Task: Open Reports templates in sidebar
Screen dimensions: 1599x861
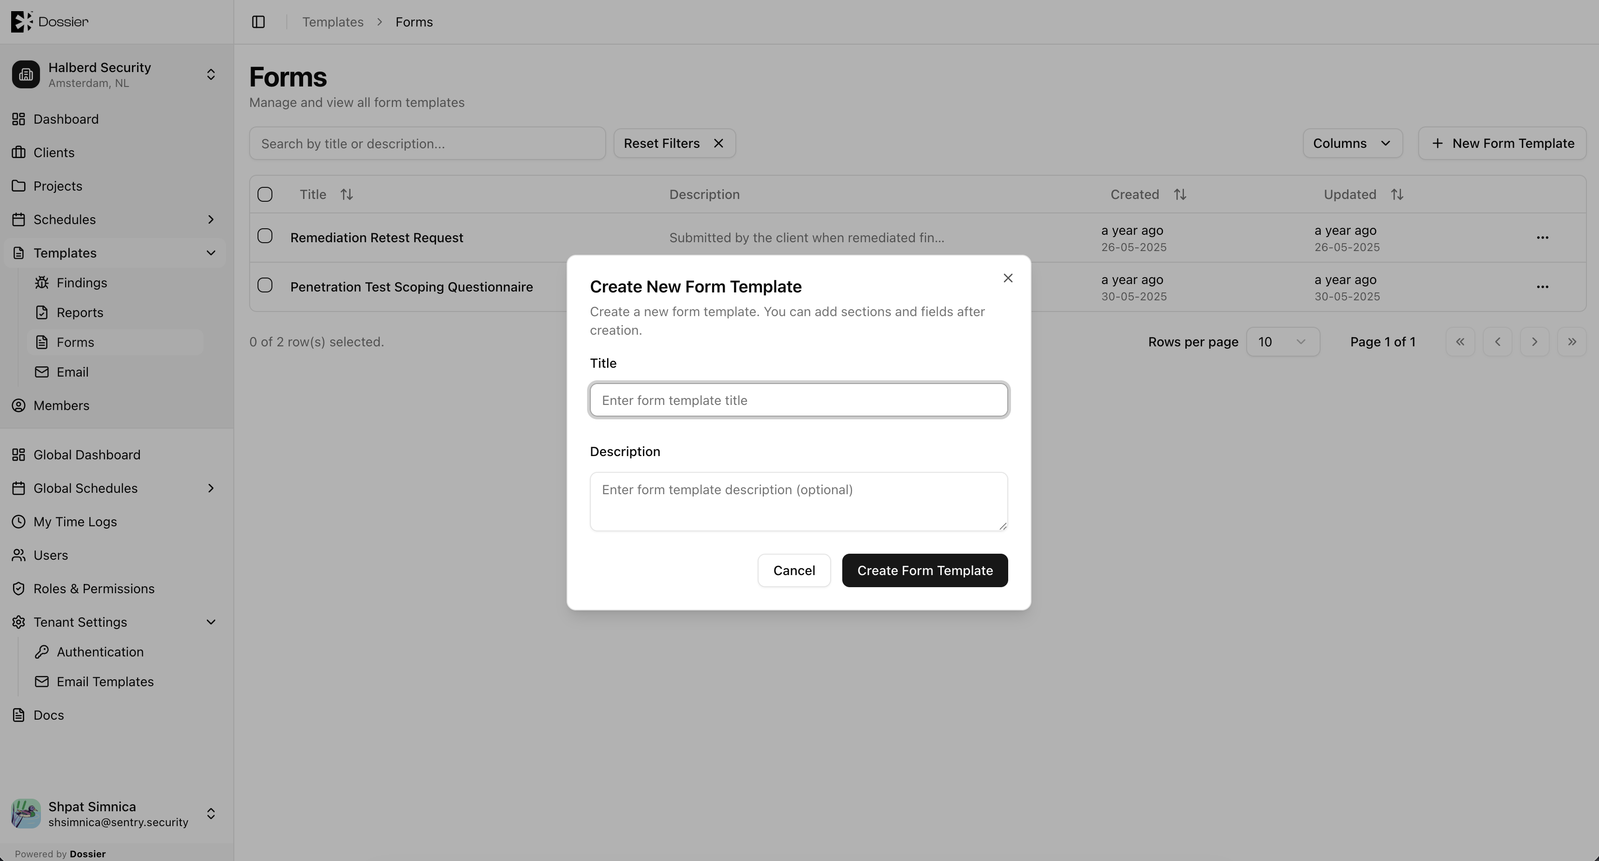Action: pos(115,313)
